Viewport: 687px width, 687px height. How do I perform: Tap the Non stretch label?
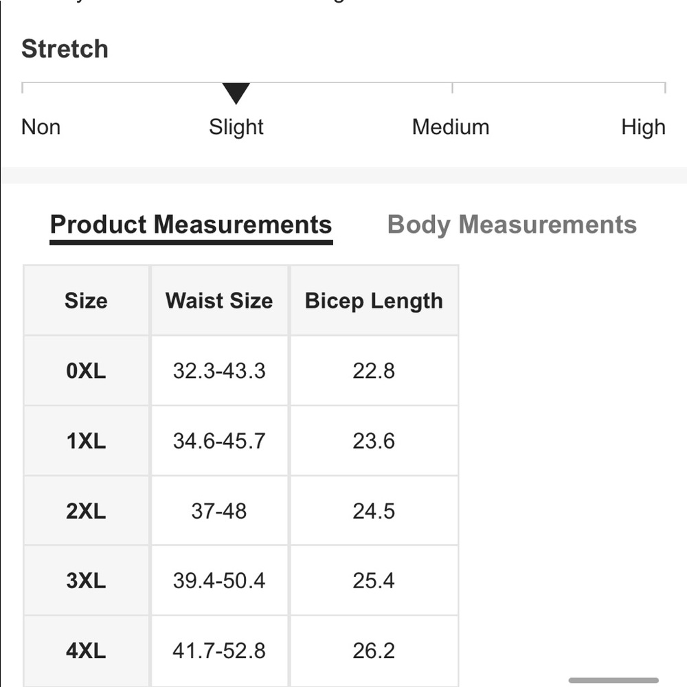coord(41,127)
